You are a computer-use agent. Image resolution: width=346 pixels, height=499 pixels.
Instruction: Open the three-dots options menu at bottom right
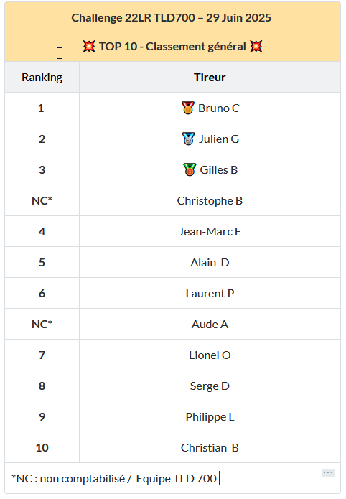[x=328, y=472]
